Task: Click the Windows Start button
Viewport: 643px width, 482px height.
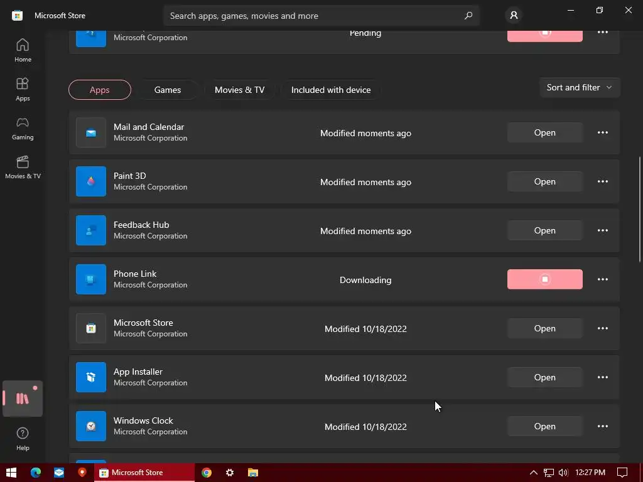Action: pyautogui.click(x=11, y=473)
